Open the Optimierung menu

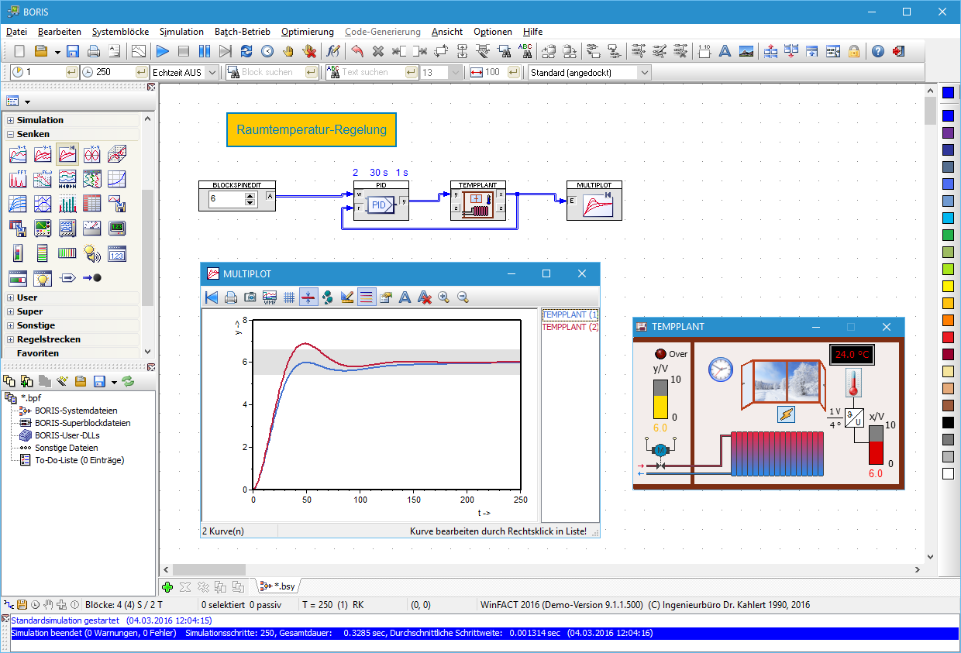tap(307, 32)
